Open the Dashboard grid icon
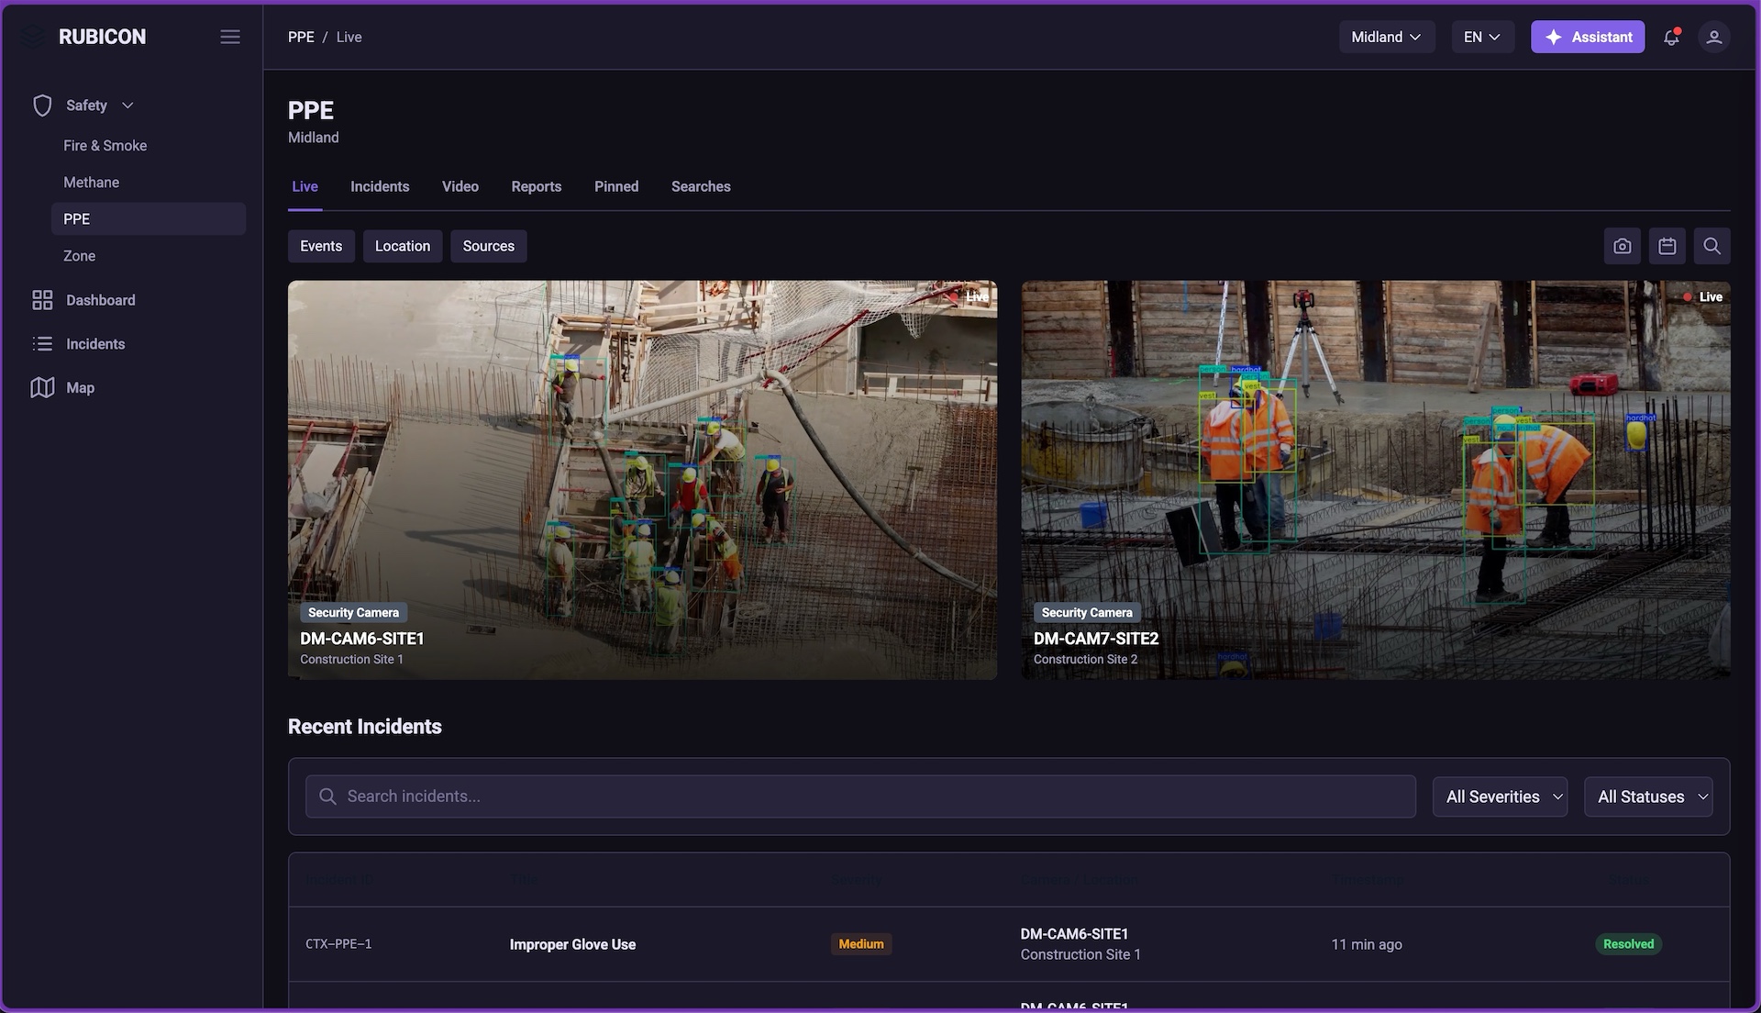 pyautogui.click(x=42, y=300)
